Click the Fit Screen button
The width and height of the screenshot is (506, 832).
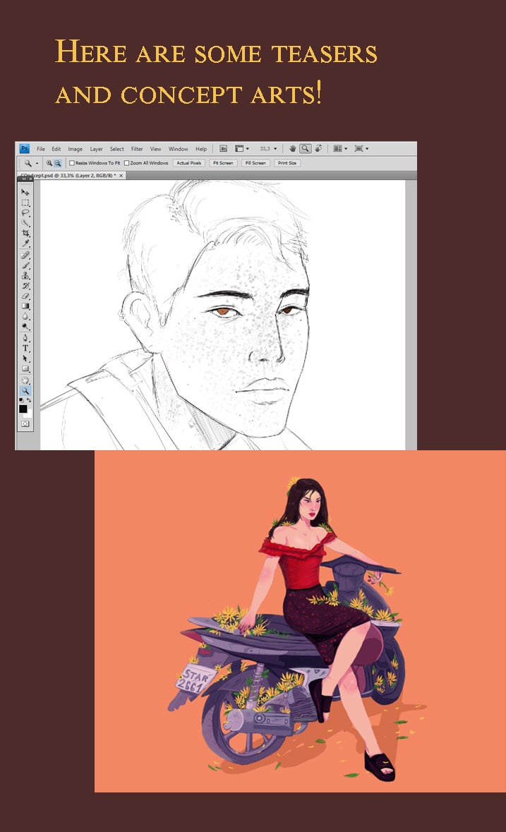coord(222,163)
